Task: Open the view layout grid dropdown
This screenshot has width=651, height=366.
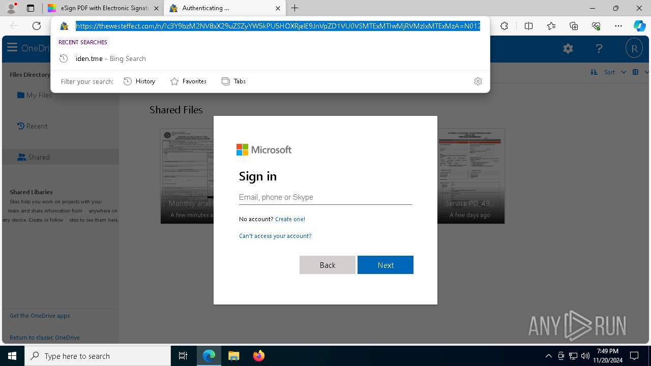Action: (640, 72)
